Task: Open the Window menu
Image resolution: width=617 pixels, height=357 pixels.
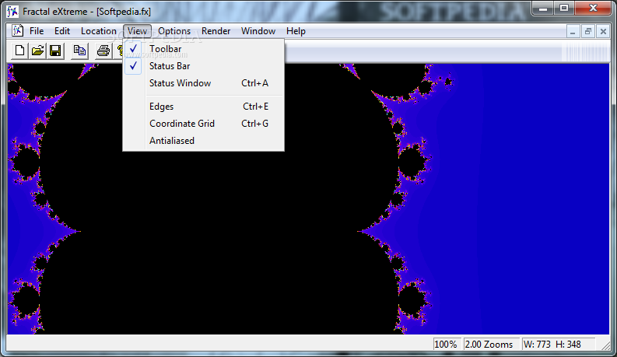Action: tap(258, 31)
